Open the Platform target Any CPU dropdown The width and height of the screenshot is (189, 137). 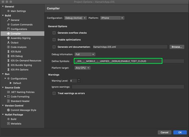click(83, 68)
